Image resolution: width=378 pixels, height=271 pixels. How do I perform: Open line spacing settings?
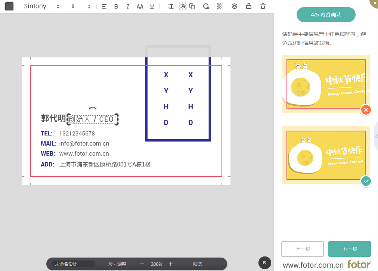171,6
